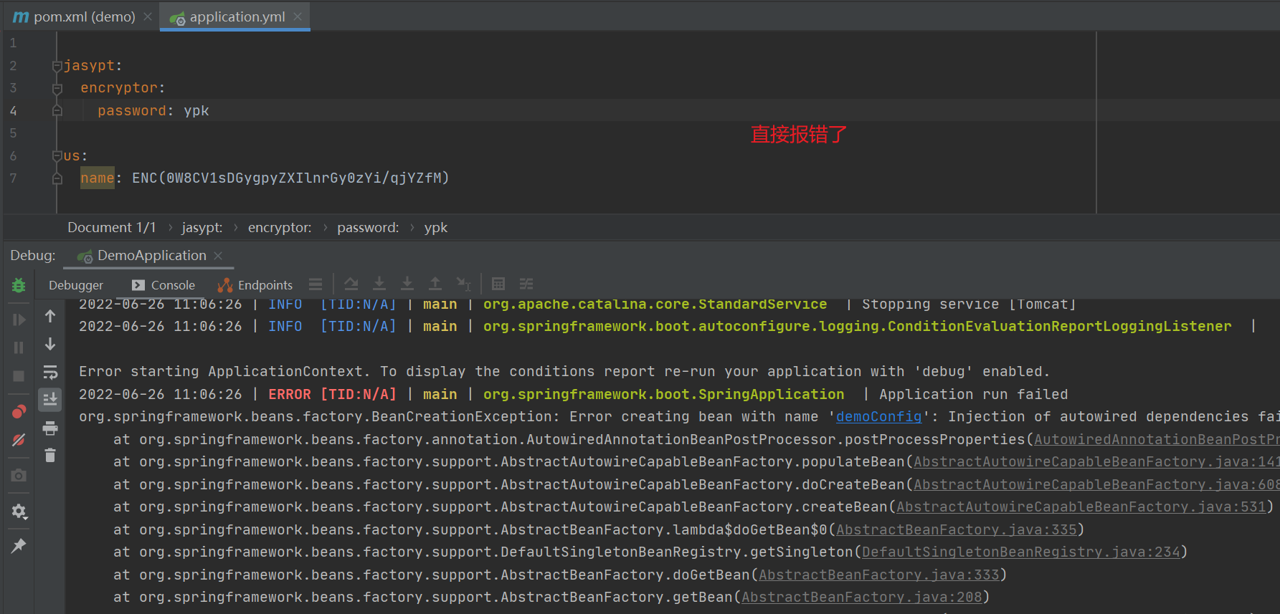
Task: Open Evaluate Expression calculator icon
Action: [498, 284]
